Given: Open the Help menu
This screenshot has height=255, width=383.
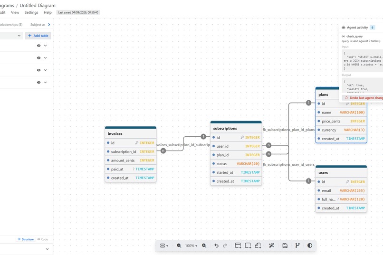Looking at the screenshot, I should (x=48, y=12).
